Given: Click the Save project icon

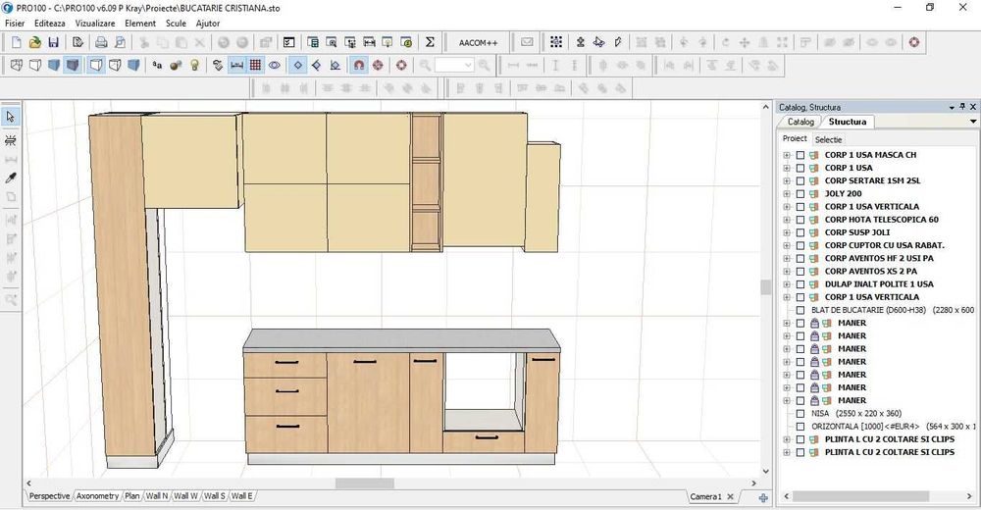Looking at the screenshot, I should 53,42.
